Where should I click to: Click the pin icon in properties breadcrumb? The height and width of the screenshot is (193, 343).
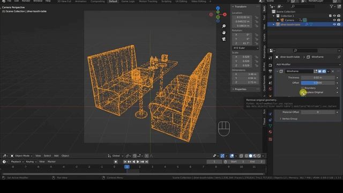click(339, 57)
